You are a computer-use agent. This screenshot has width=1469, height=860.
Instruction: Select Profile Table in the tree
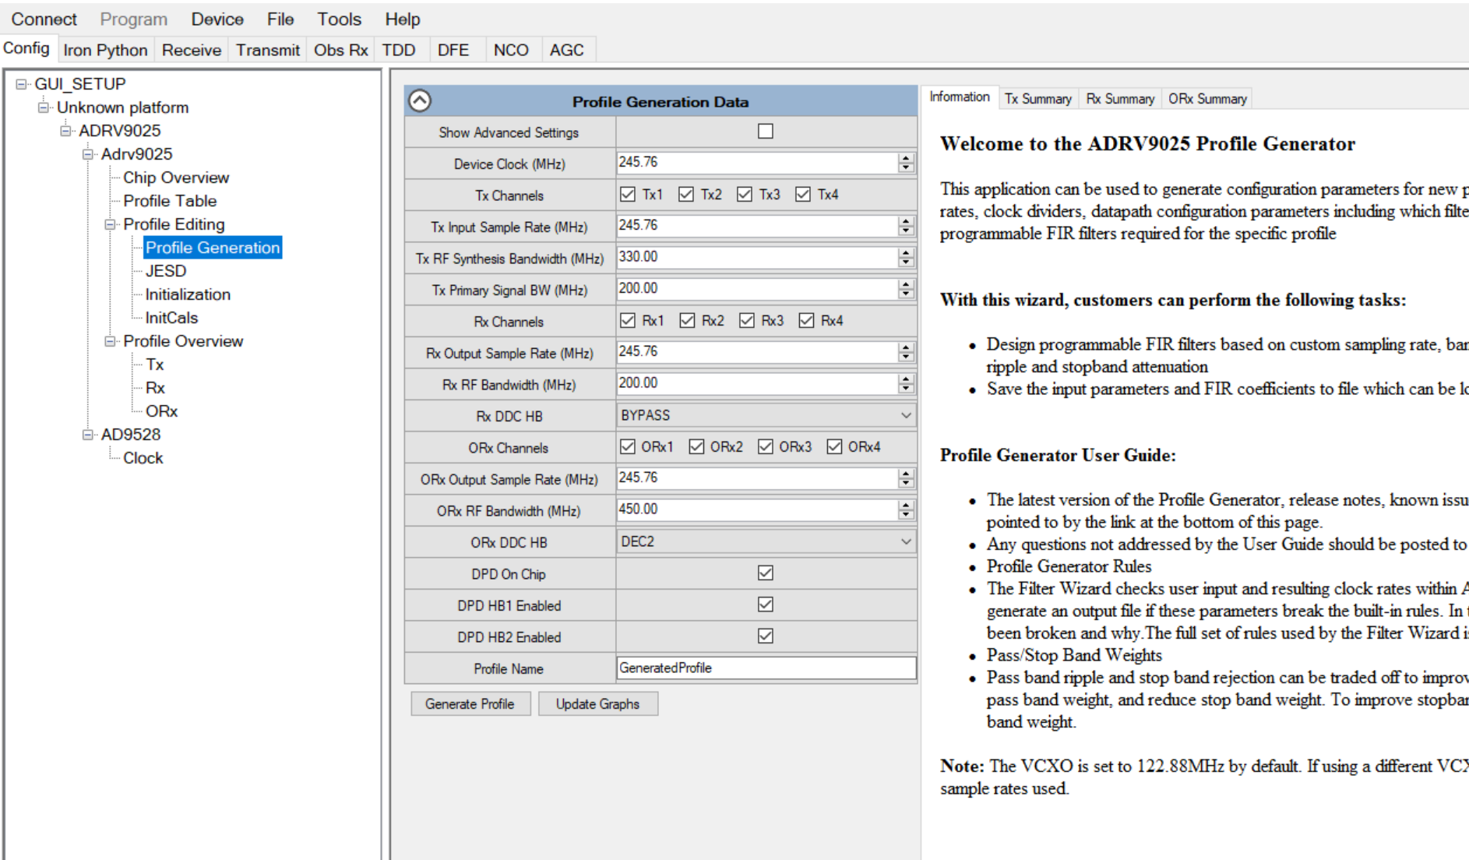170,201
